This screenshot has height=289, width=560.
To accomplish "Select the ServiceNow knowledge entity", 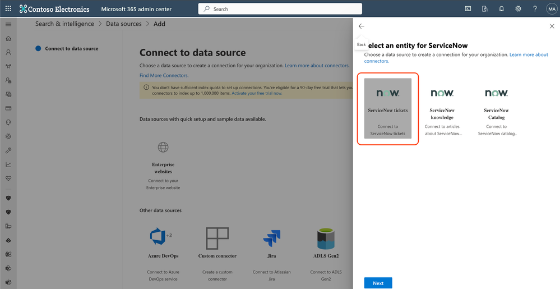I will [442, 109].
